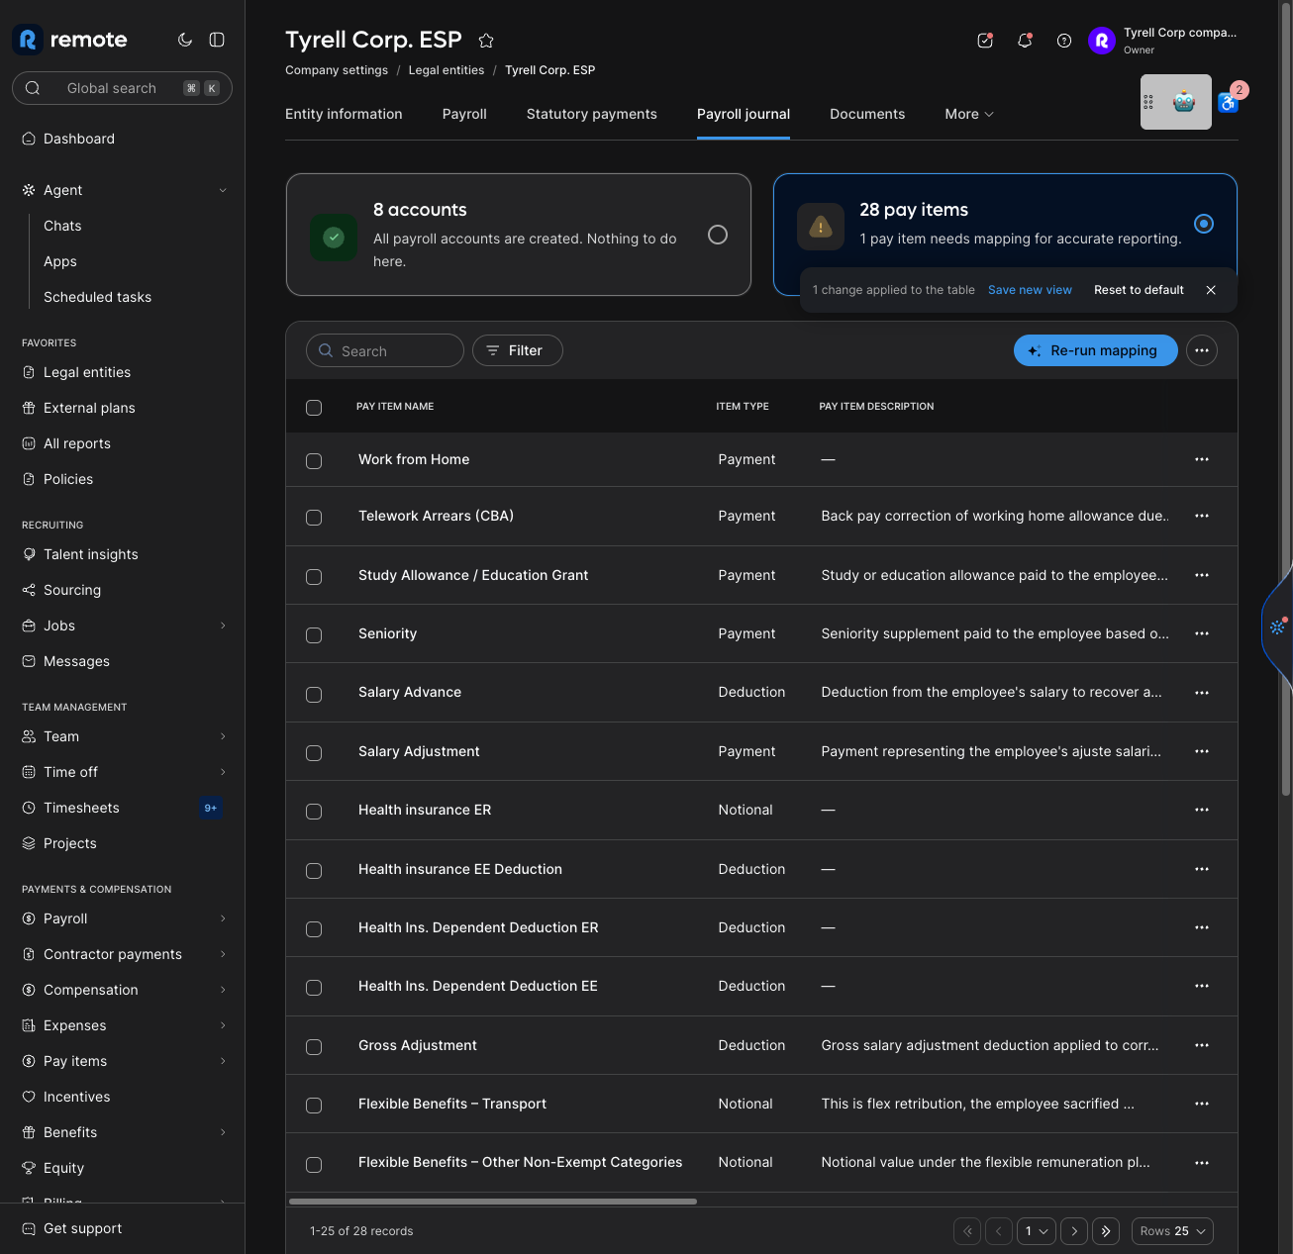1293x1254 pixels.
Task: Switch to the Entity information tab
Action: coord(344,114)
